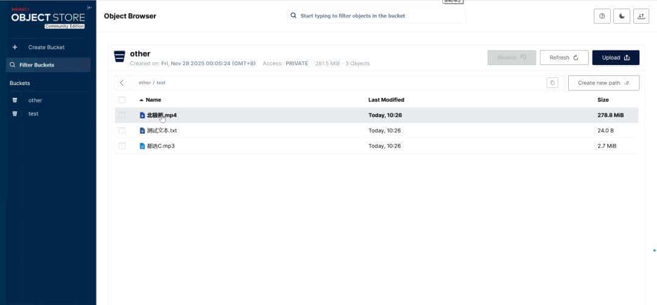
Task: Sort objects by the Last Modified column
Action: [386, 100]
